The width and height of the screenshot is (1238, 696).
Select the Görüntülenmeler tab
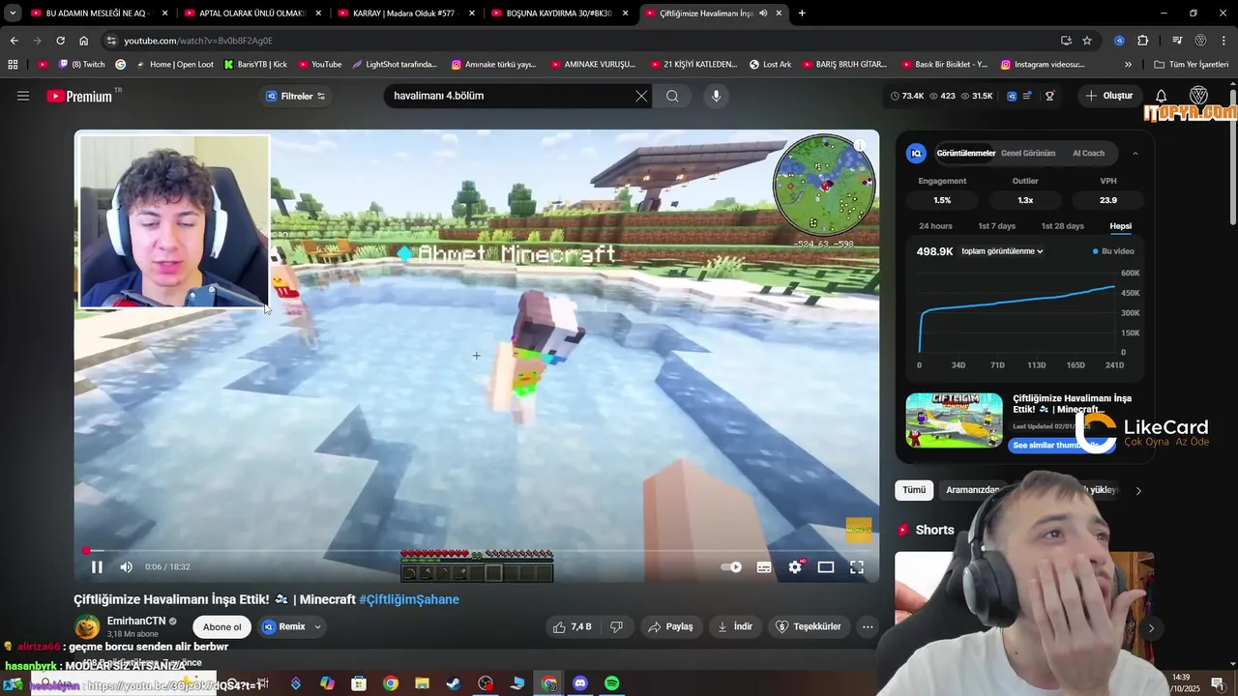coord(965,153)
